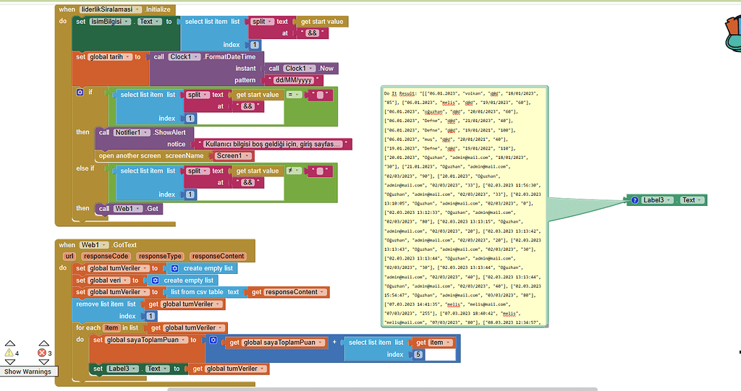Click blue question mark icon beside Label3

point(635,200)
